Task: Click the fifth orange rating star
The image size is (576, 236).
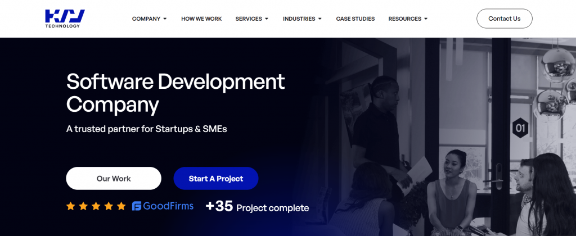Action: click(121, 206)
